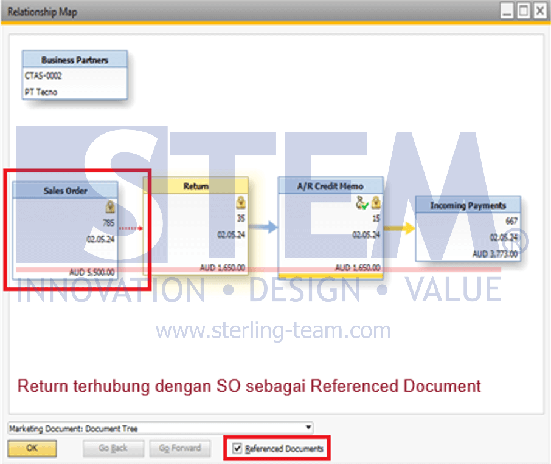Select the Incoming Payments box header

468,205
